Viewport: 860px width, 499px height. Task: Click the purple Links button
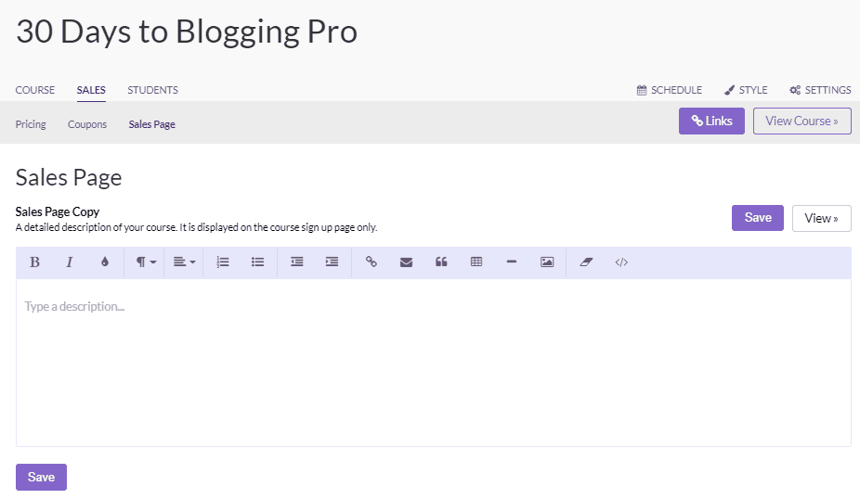point(711,122)
